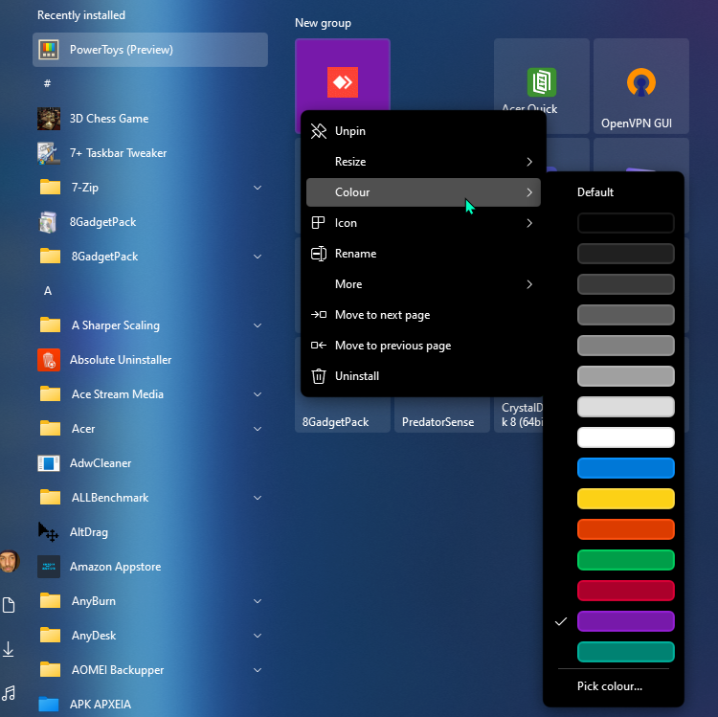Open 7+ Taskbar Tweaker icon
The image size is (718, 717).
click(49, 153)
